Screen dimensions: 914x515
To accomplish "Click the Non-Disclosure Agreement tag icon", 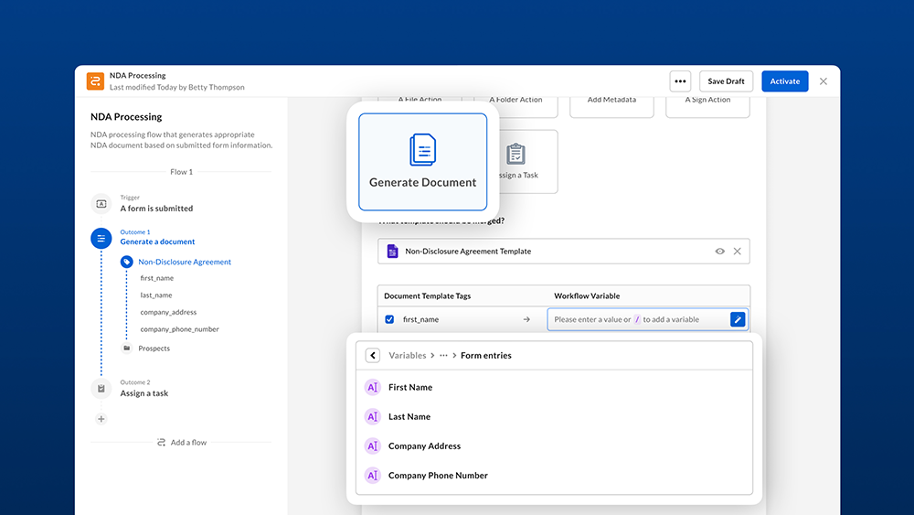I will (x=126, y=262).
